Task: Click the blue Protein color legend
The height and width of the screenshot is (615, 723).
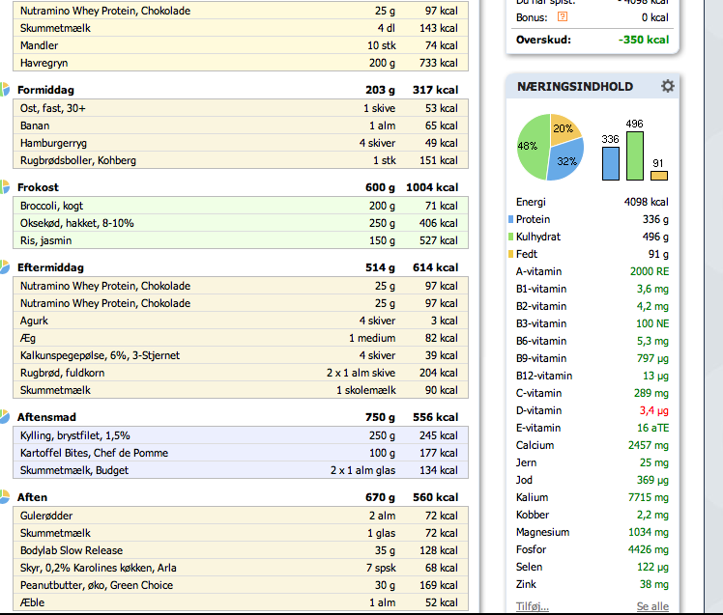Action: click(x=510, y=219)
